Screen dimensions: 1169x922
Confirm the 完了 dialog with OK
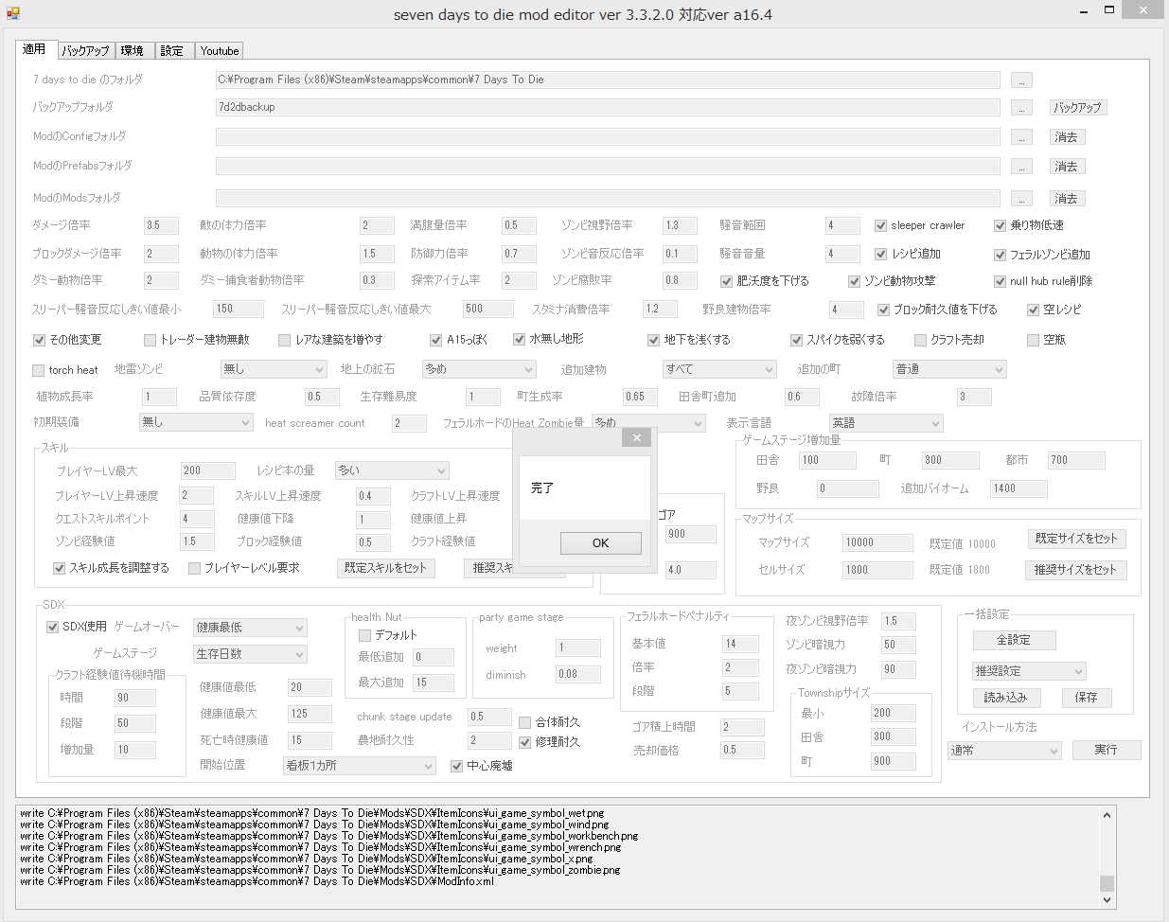[600, 542]
